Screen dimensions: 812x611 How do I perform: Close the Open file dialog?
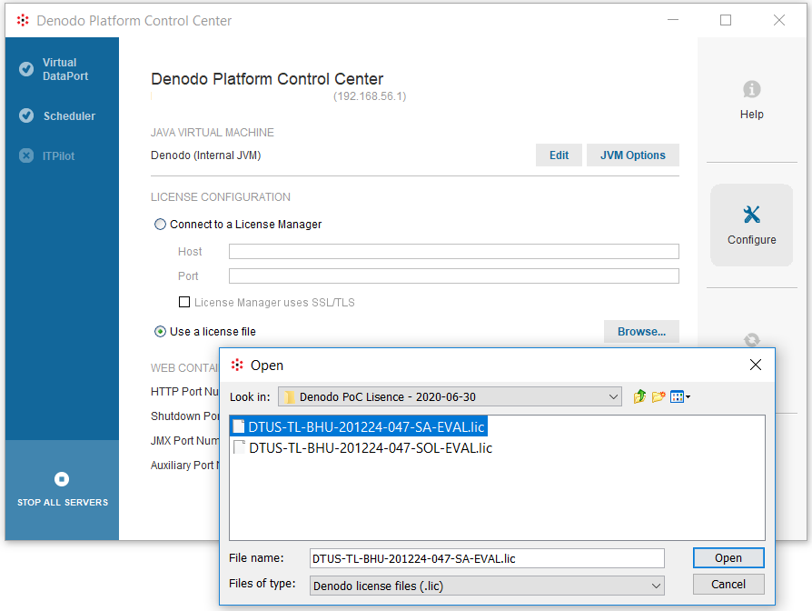click(x=755, y=365)
